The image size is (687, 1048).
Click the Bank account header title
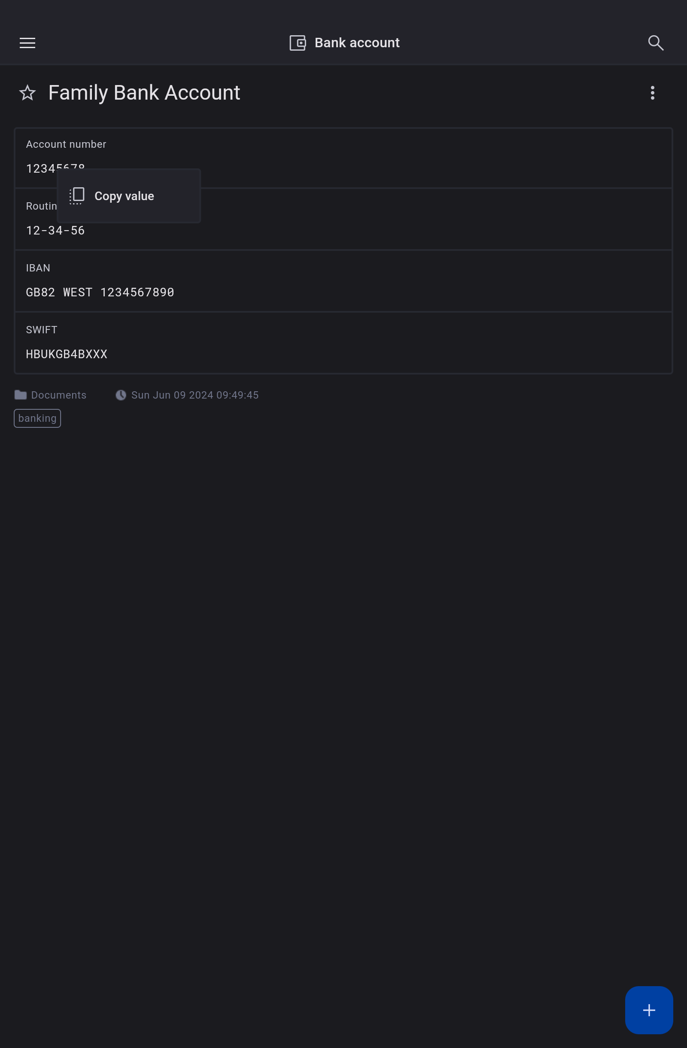357,43
